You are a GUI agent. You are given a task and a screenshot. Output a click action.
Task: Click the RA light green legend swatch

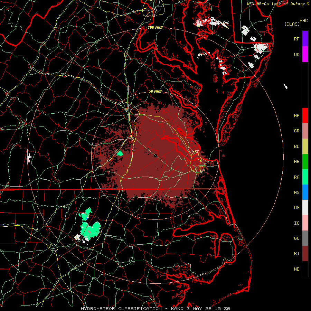305,177
